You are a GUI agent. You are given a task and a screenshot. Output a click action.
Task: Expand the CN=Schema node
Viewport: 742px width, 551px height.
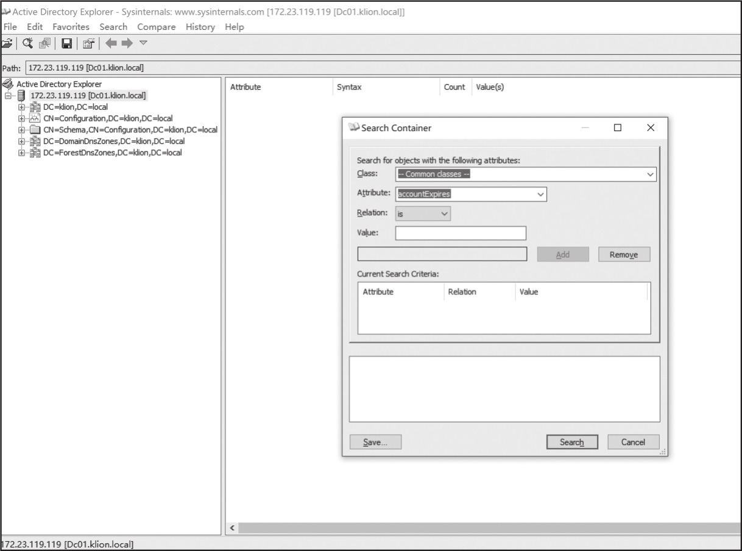click(22, 130)
